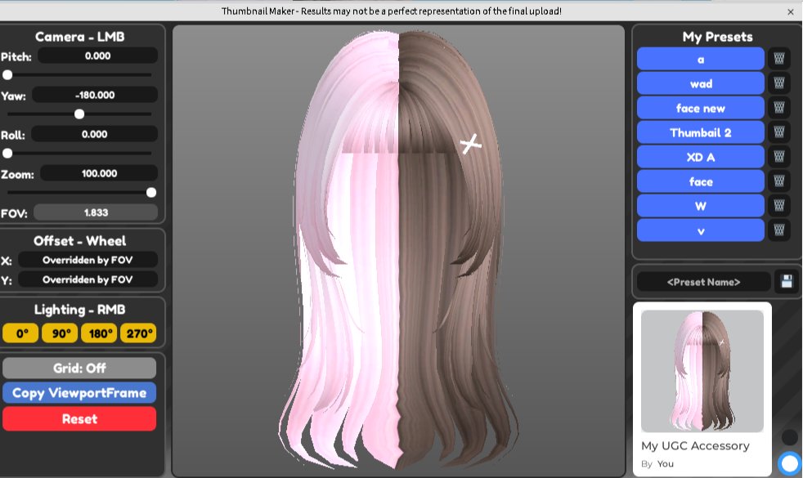Image resolution: width=803 pixels, height=478 pixels.
Task: Delete the "wad" preset with trash icon
Action: click(x=779, y=83)
